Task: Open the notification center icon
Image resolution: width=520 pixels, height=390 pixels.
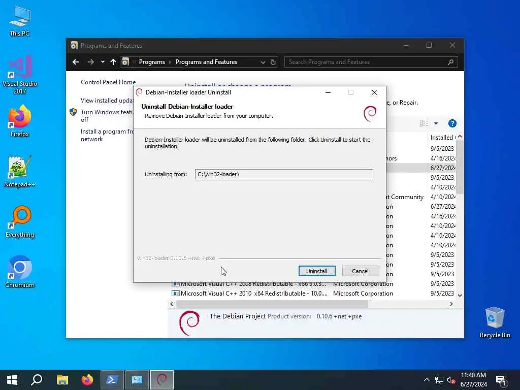Action: tap(501, 380)
